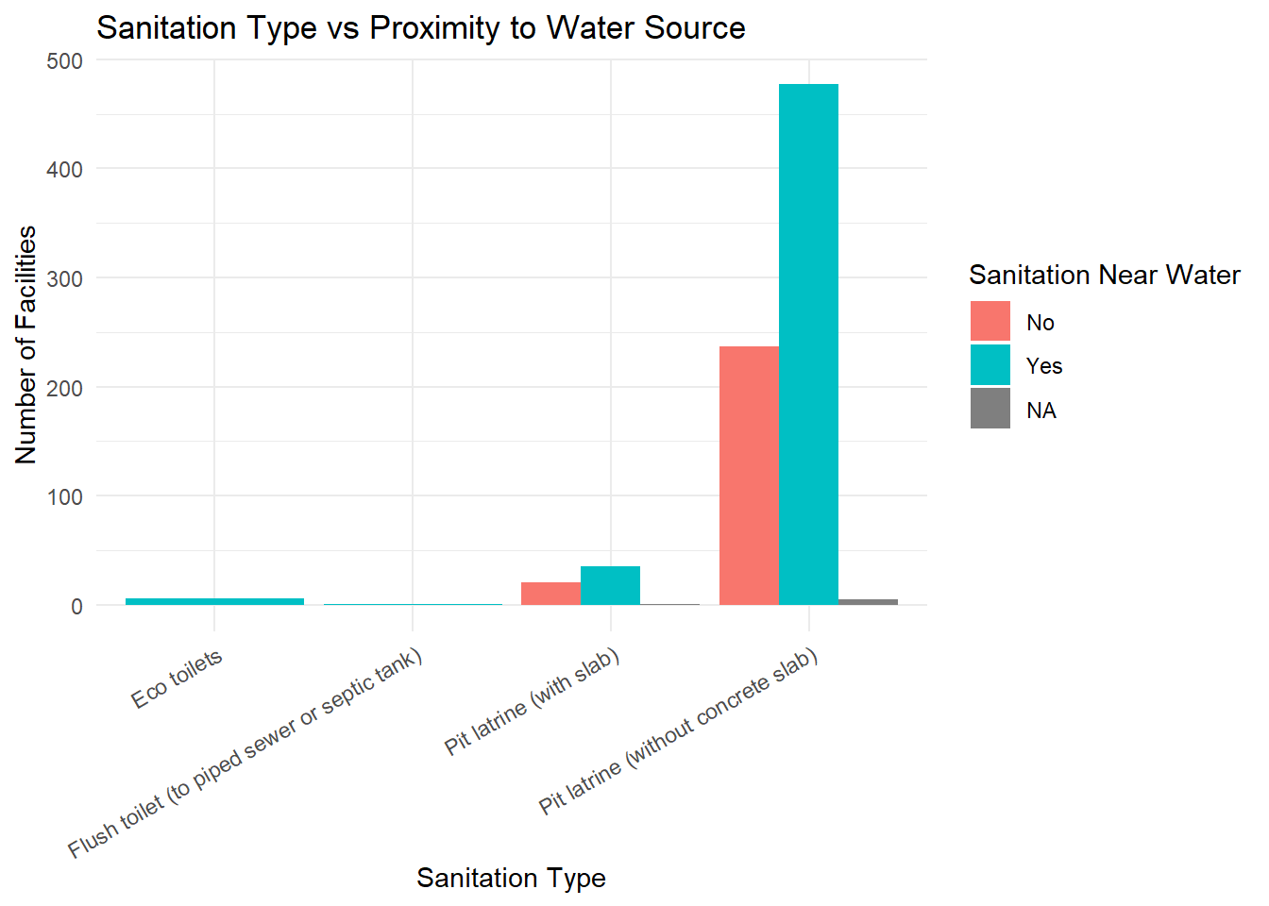
Task: Click the teal "Yes" legend swatch
Action: click(x=990, y=365)
